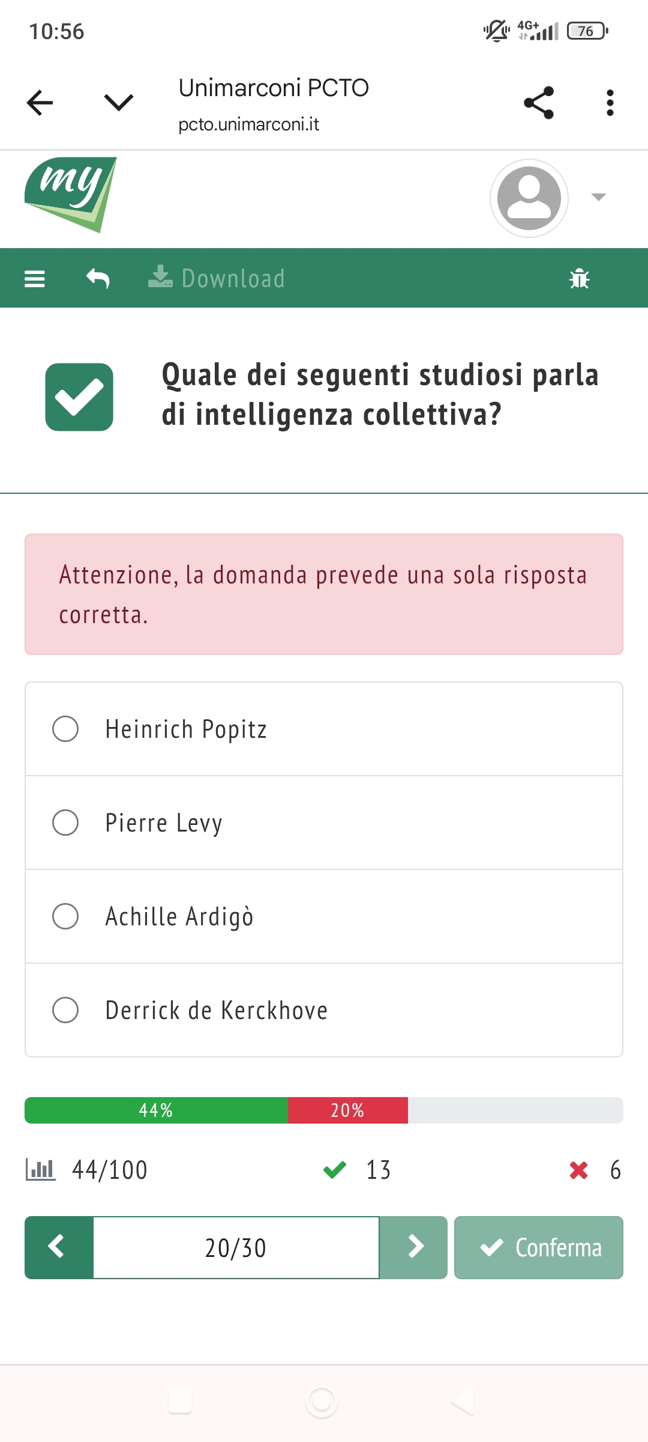Tap the browser back arrow
The height and width of the screenshot is (1442, 648).
[x=40, y=103]
